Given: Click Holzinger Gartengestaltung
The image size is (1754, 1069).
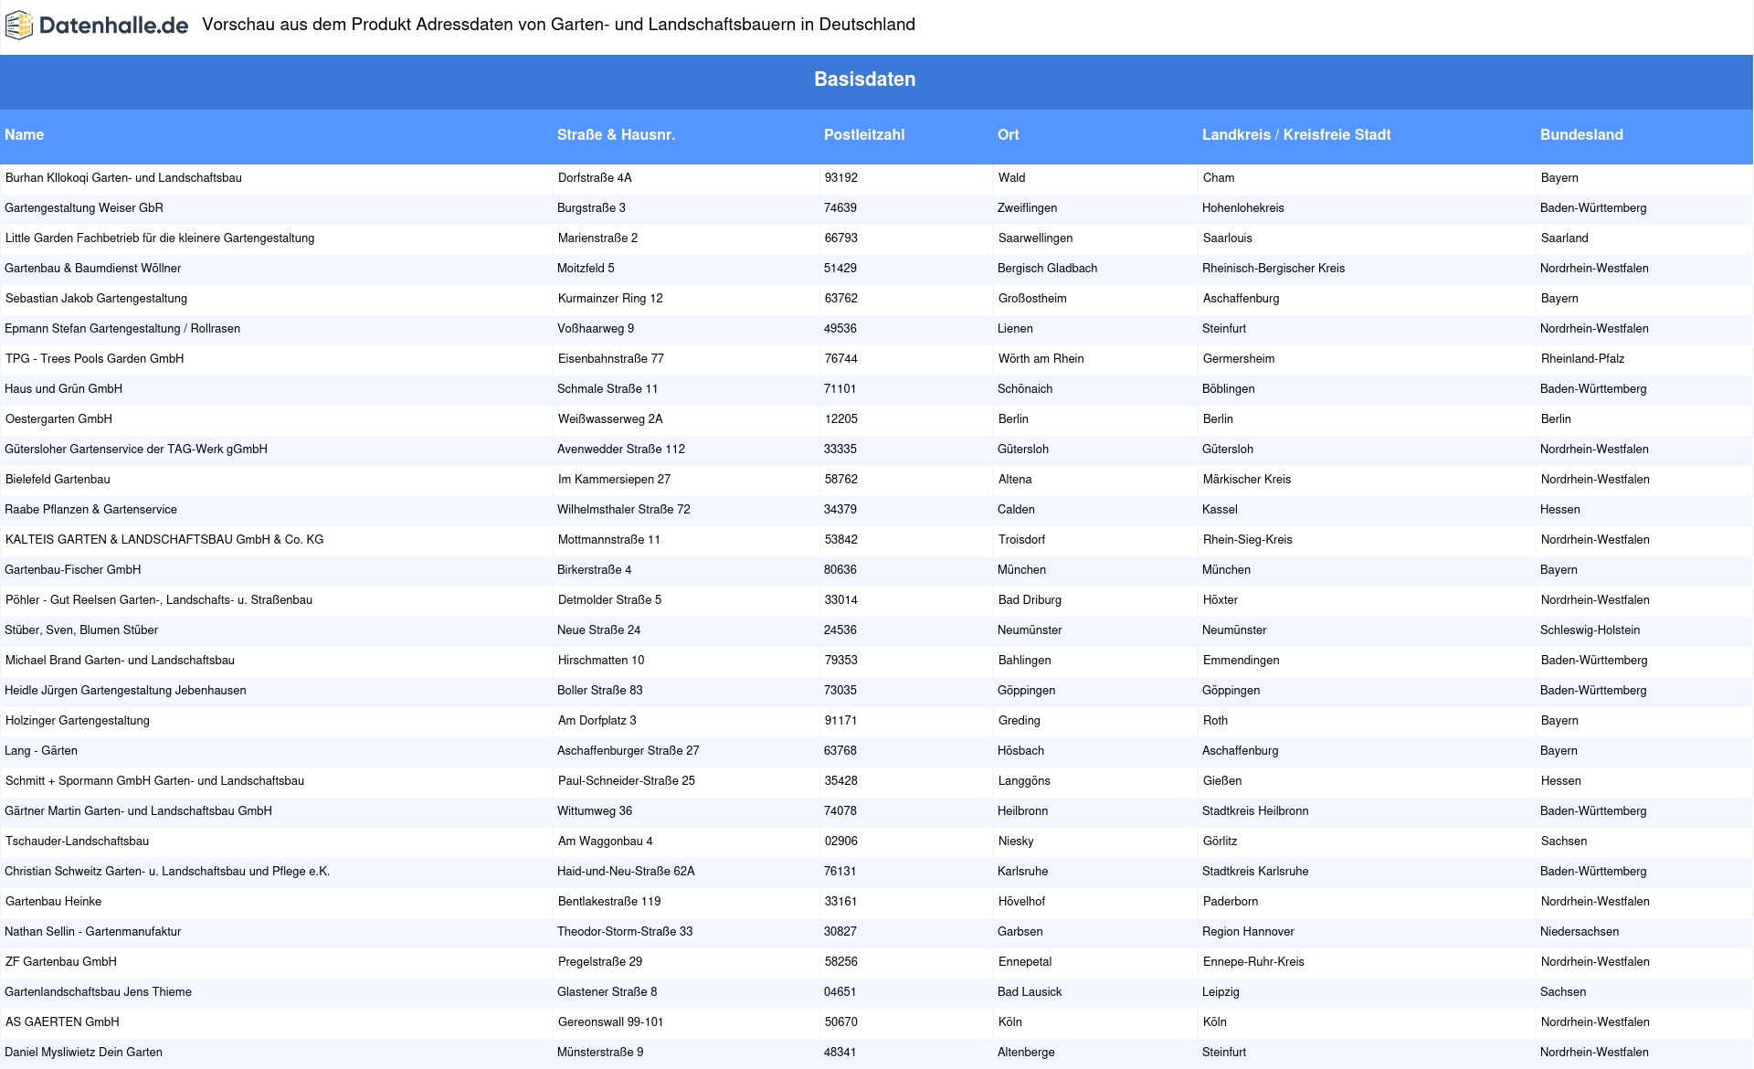Looking at the screenshot, I should pos(78,721).
